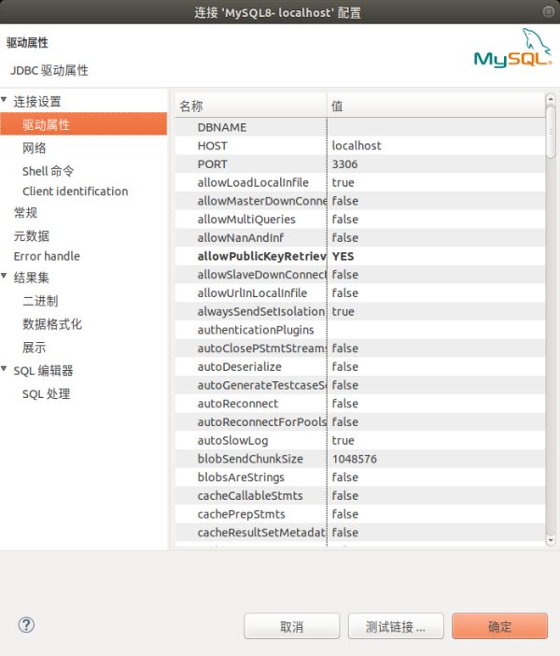Screen dimensions: 560x656
Task: Open the 二进制 settings page
Action: [x=40, y=301]
